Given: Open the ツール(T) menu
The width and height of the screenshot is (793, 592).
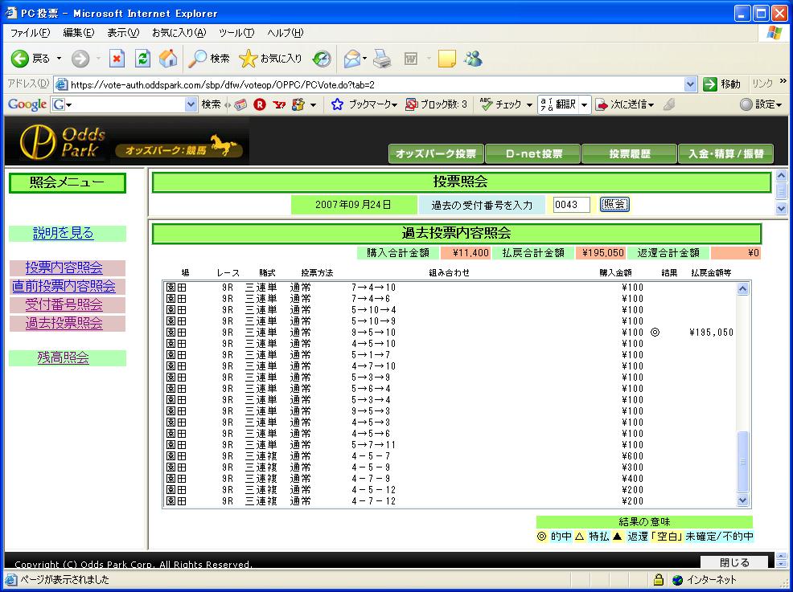Looking at the screenshot, I should pyautogui.click(x=236, y=33).
